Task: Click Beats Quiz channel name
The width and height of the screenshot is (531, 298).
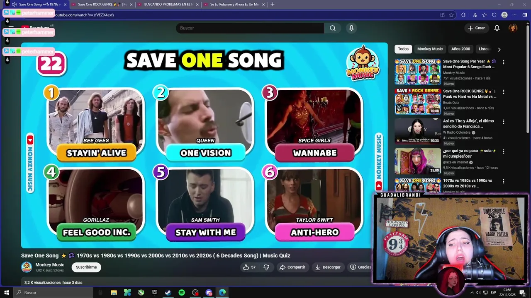Action: (451, 103)
